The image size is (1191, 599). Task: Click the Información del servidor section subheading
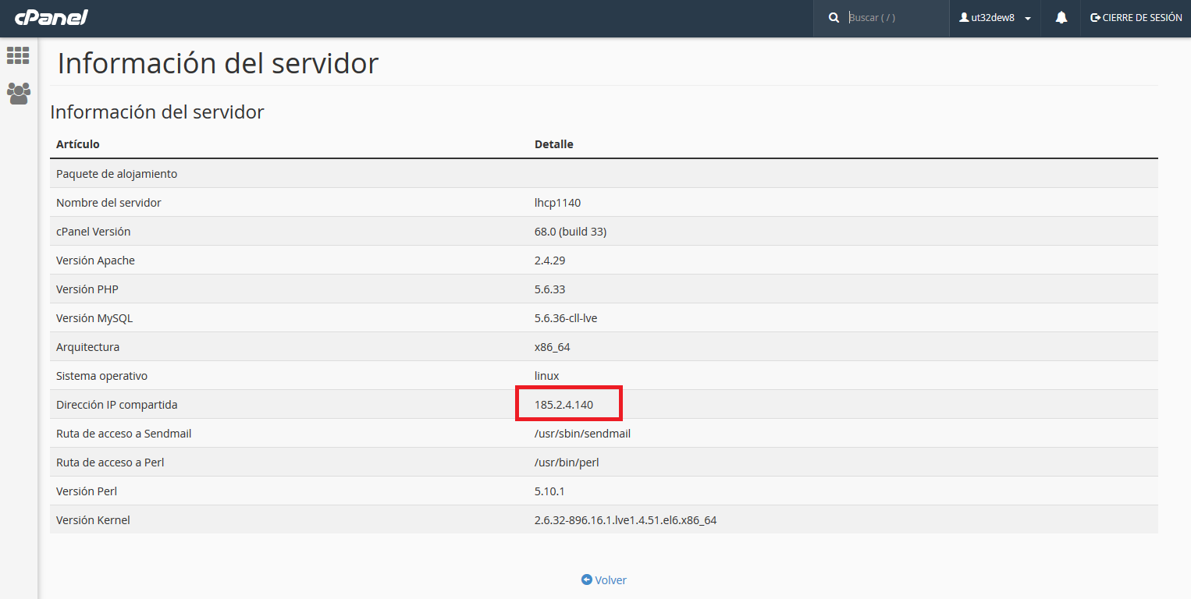coord(157,112)
